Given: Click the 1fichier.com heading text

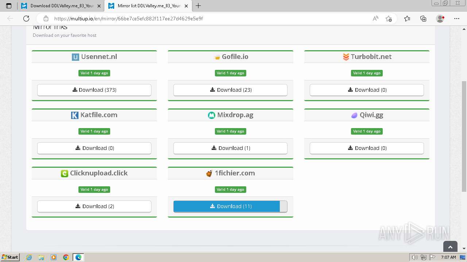Looking at the screenshot, I should tap(235, 173).
